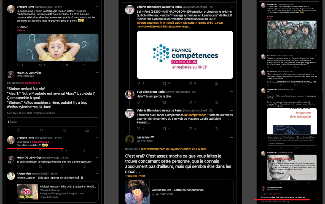The height and width of the screenshot is (204, 325).
Task: Open the harmonie-bien-etre.fr massage link
Action: pos(163,26)
